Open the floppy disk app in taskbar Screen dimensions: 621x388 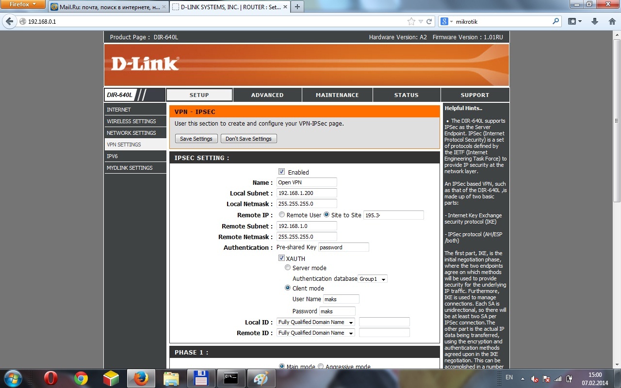(x=201, y=378)
